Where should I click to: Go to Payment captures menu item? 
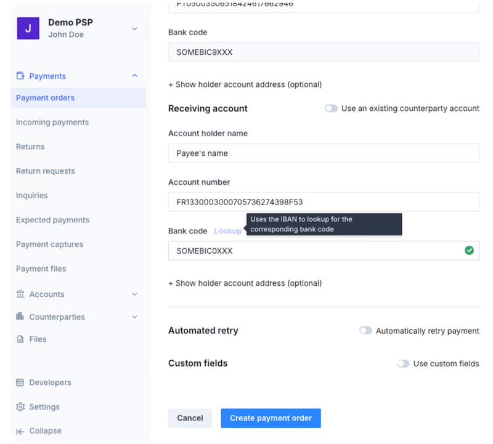49,244
